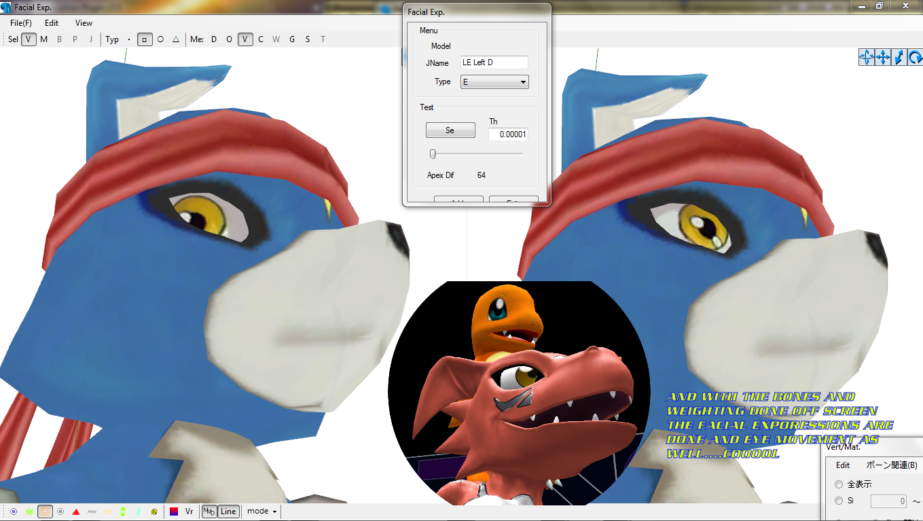
Task: Open the mode dropdown in bottom toolbar
Action: 261,511
